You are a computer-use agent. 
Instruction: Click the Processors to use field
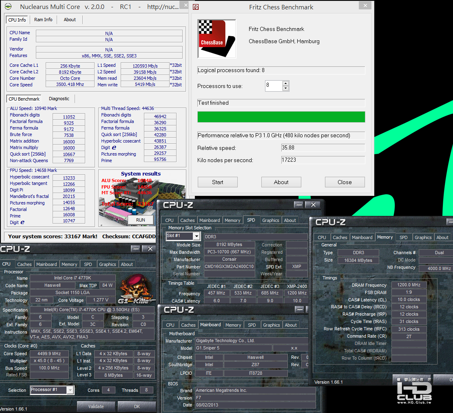274,86
